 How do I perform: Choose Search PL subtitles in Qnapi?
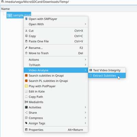tap(56, 81)
